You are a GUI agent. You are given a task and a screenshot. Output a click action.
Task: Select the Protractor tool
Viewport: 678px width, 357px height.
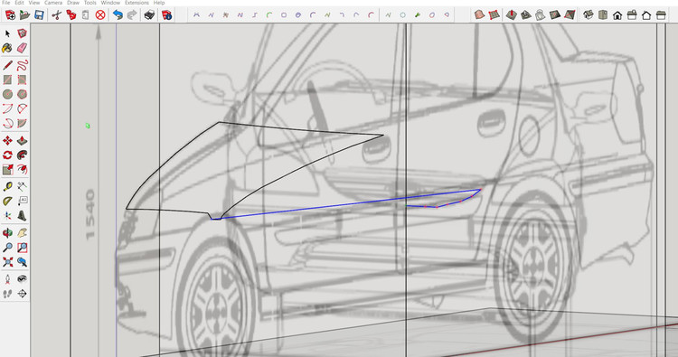(7, 201)
